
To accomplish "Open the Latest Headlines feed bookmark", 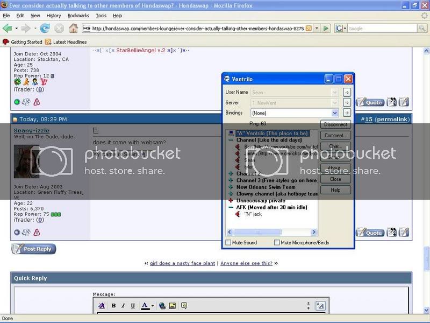I will [66, 42].
